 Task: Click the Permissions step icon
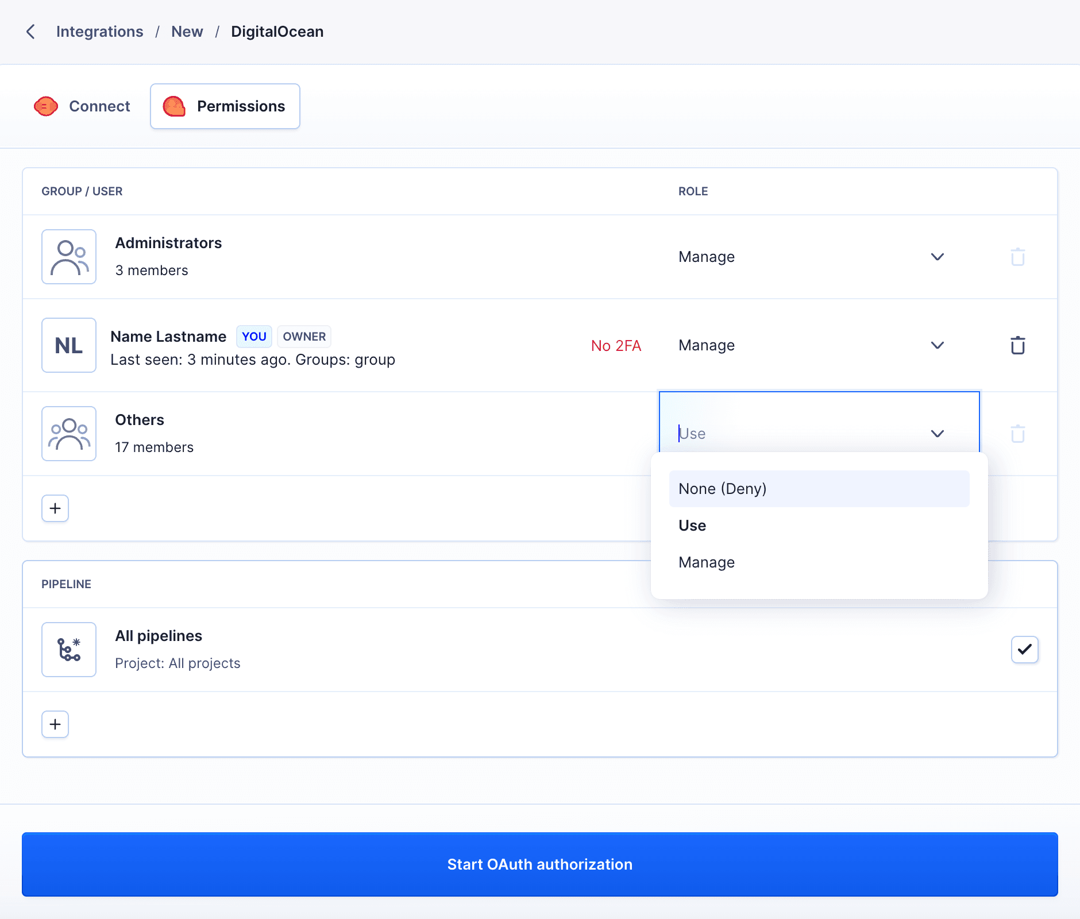coord(174,106)
